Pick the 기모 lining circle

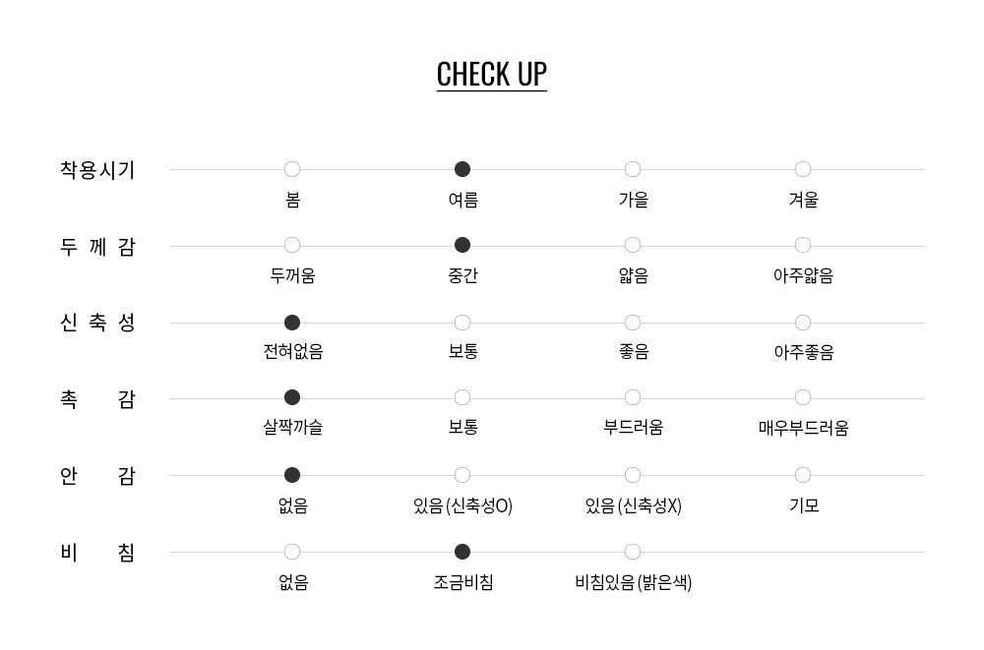point(803,475)
